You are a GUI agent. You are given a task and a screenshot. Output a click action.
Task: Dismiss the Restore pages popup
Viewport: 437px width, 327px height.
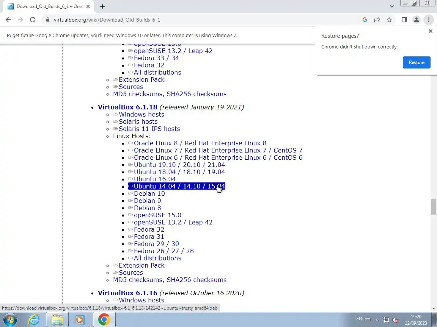pyautogui.click(x=430, y=31)
